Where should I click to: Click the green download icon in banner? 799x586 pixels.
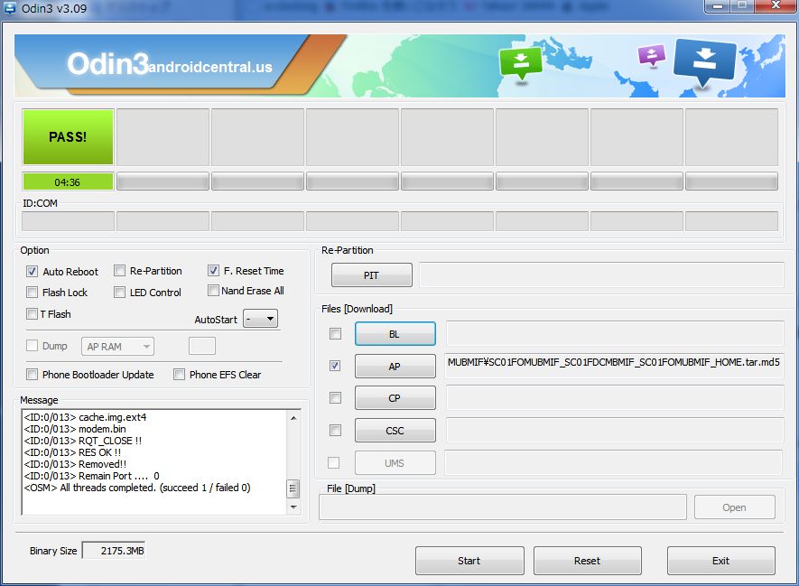coord(521,63)
